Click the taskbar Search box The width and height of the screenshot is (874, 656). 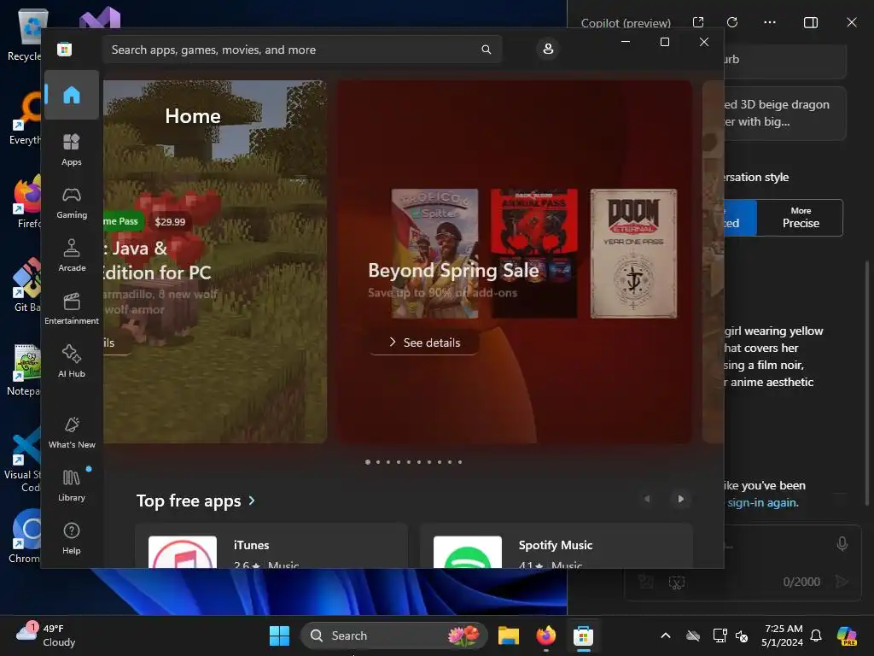click(x=394, y=635)
